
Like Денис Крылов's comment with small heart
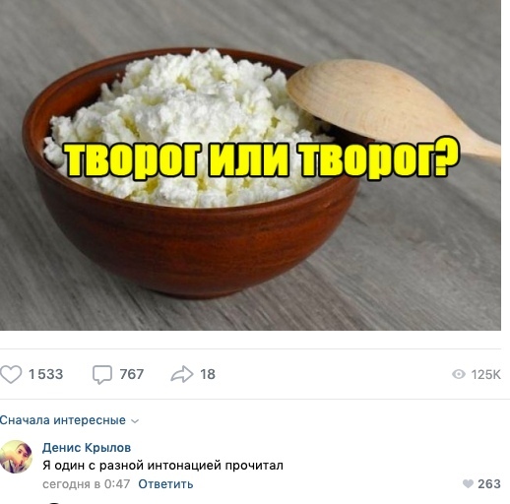coord(468,483)
